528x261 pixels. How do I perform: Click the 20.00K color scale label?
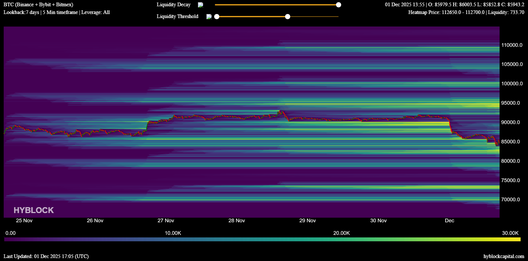[342, 233]
